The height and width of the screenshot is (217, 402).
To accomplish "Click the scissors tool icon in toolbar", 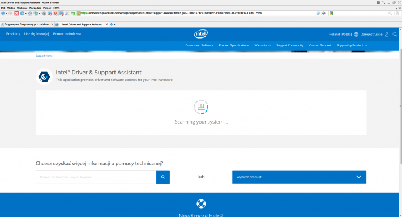I will 67,14.
